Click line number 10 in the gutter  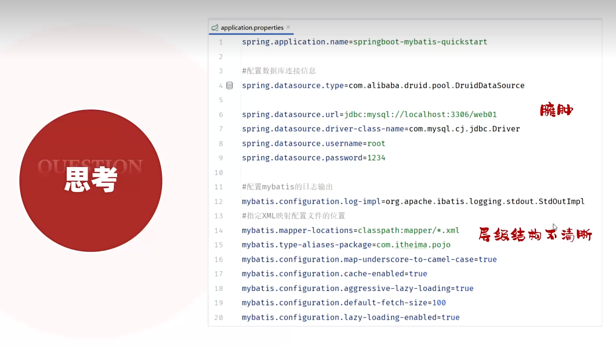tap(218, 173)
